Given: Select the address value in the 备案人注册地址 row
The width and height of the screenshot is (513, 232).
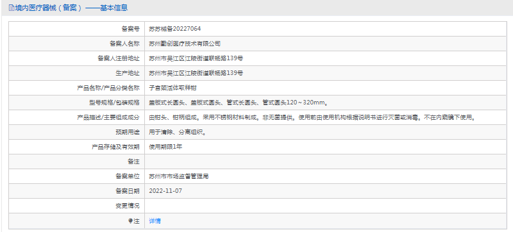Looking at the screenshot, I should (196, 58).
